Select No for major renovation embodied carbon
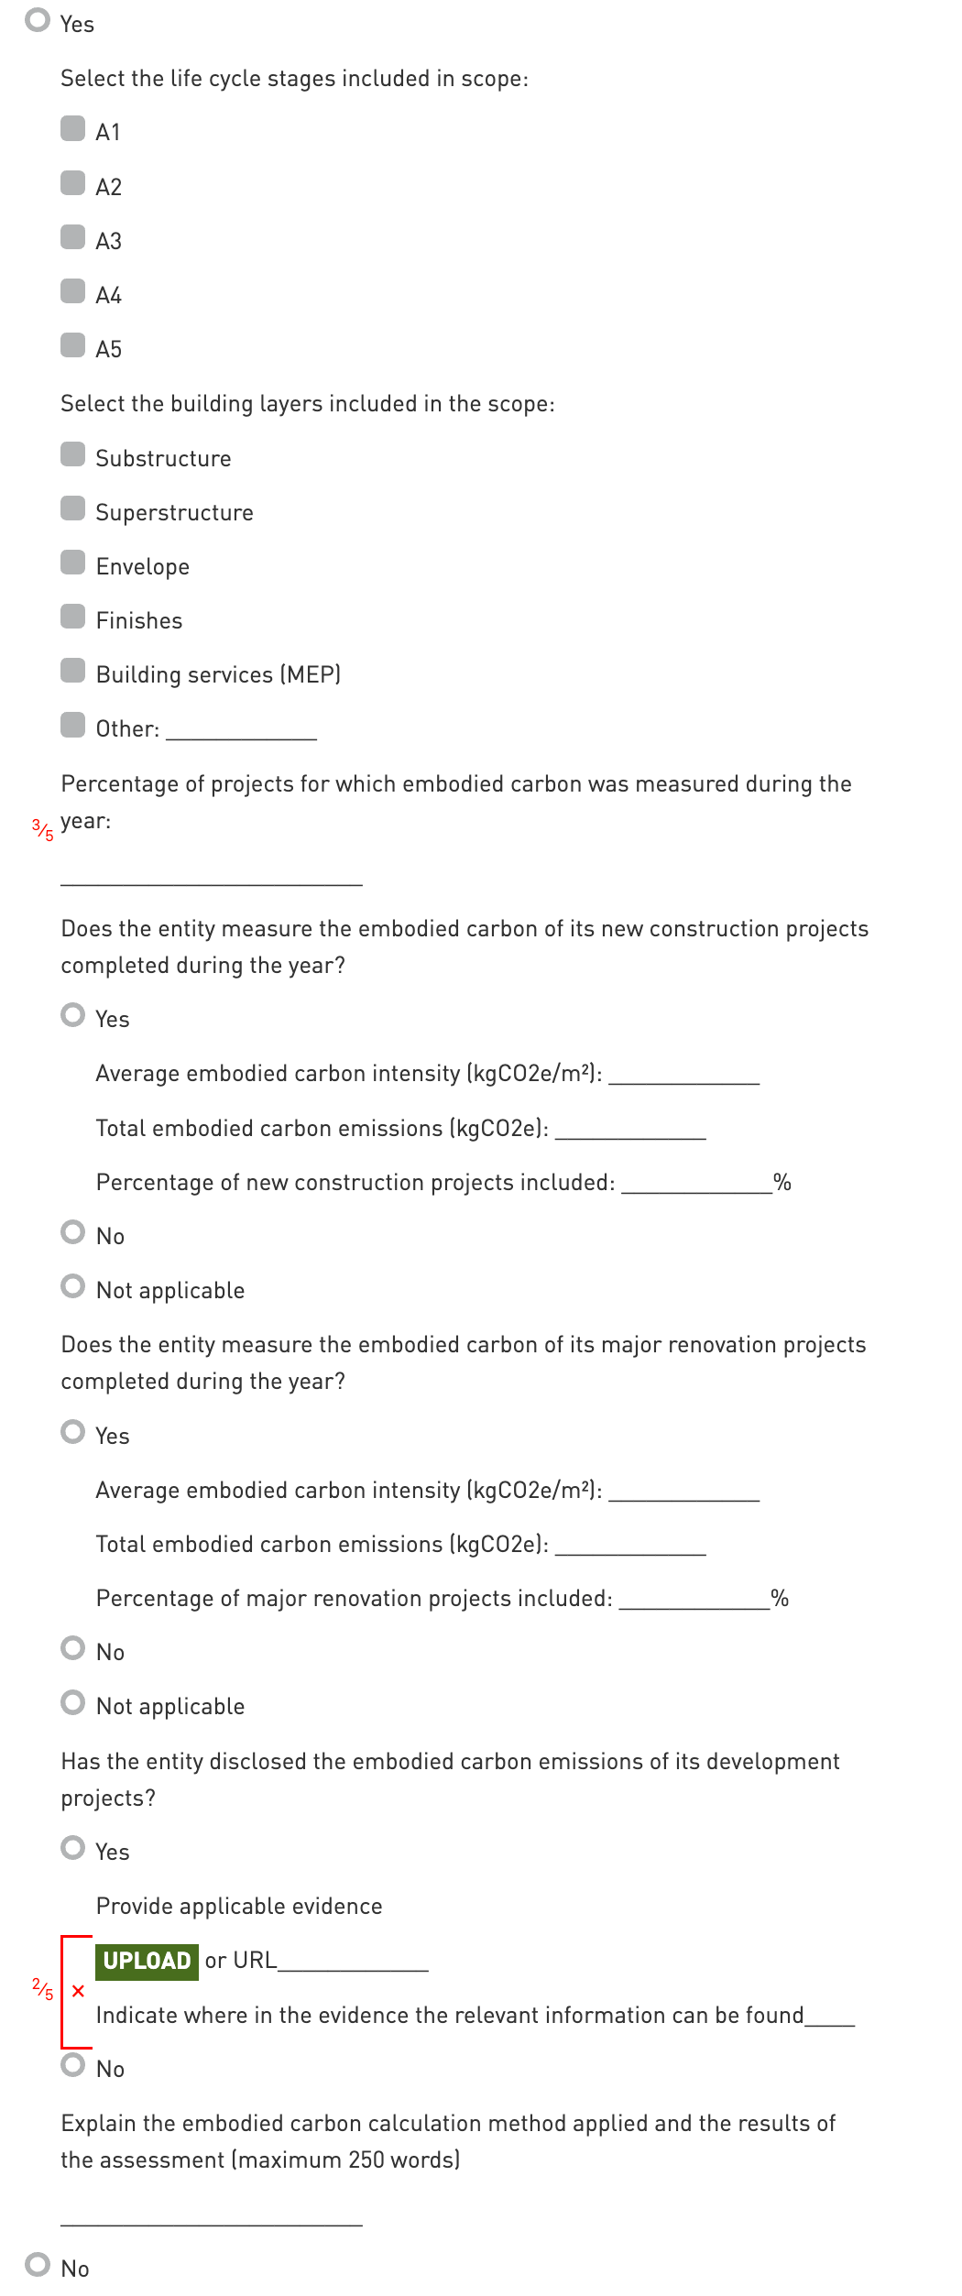 (73, 1648)
